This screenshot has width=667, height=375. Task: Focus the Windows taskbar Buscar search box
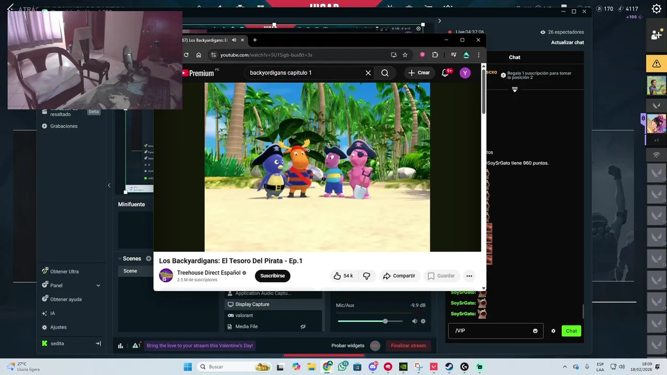pyautogui.click(x=234, y=367)
